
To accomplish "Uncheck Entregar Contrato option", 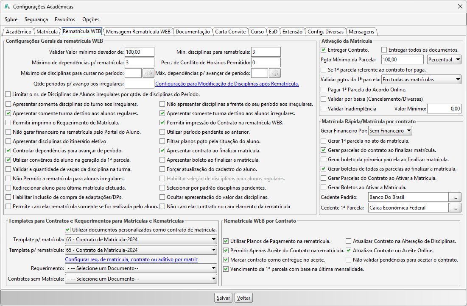I will [x=324, y=50].
